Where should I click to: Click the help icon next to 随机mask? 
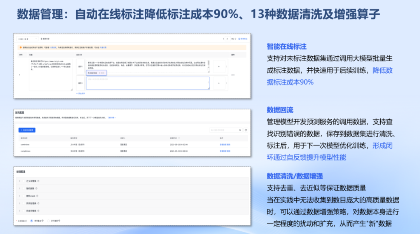pyautogui.click(x=38, y=196)
